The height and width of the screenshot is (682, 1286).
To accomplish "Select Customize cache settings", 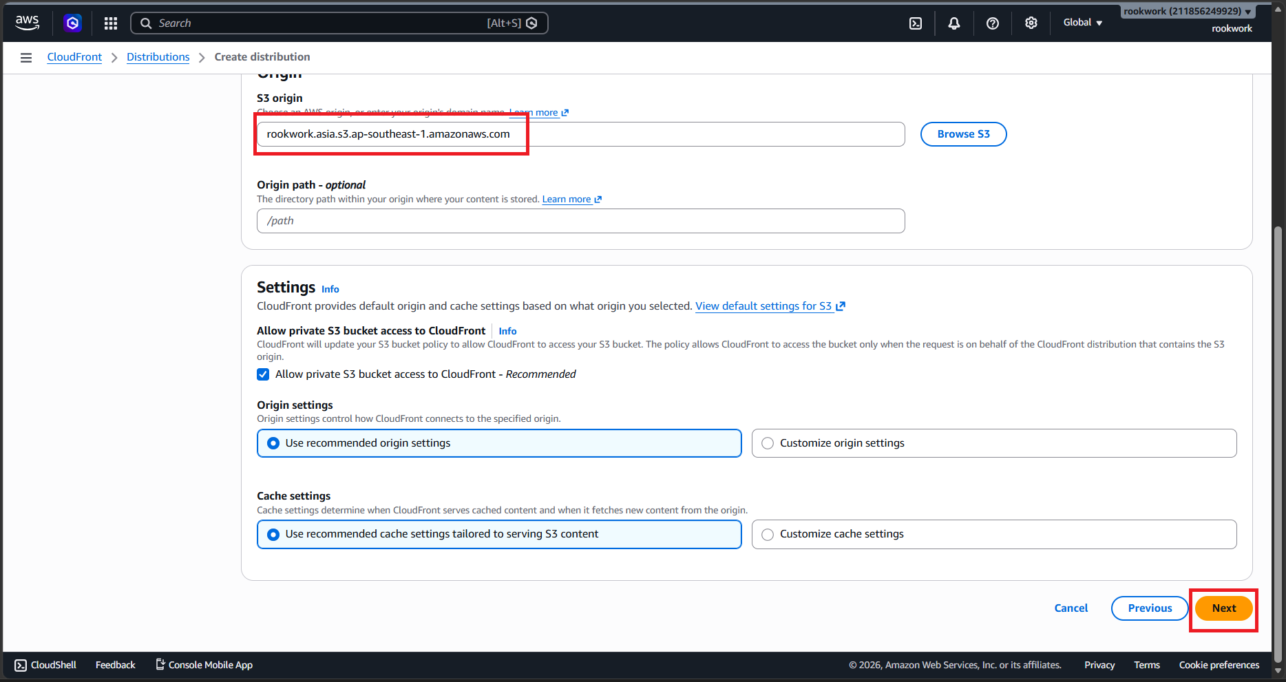I will pos(994,534).
